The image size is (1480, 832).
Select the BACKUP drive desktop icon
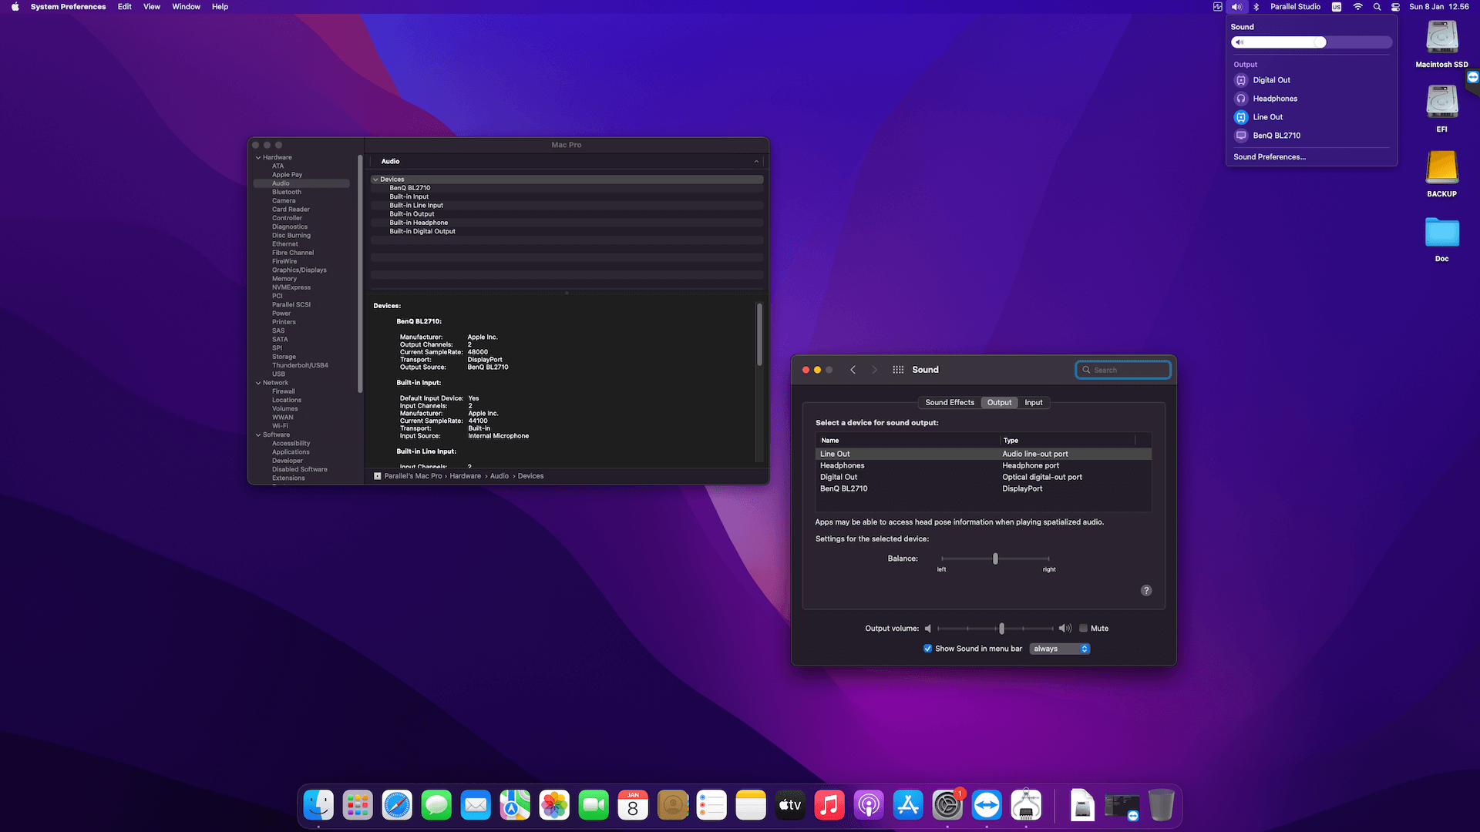(x=1441, y=173)
